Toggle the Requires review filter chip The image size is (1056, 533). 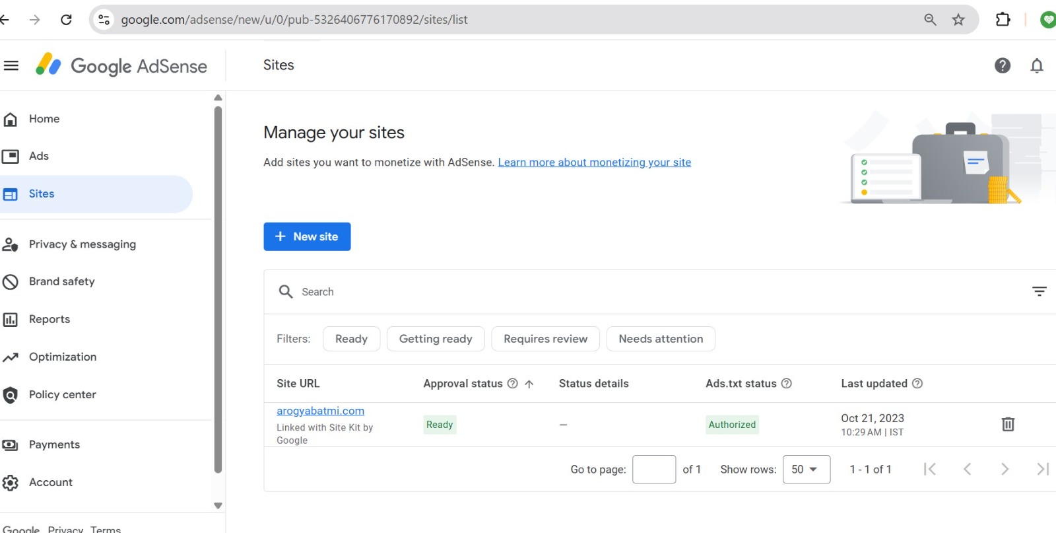pos(545,339)
